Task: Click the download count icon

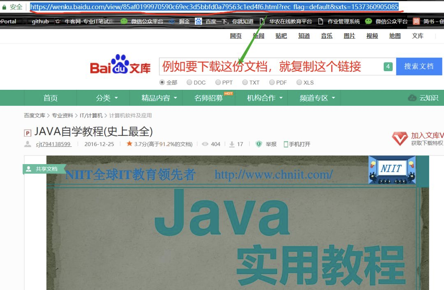Action: 232,144
